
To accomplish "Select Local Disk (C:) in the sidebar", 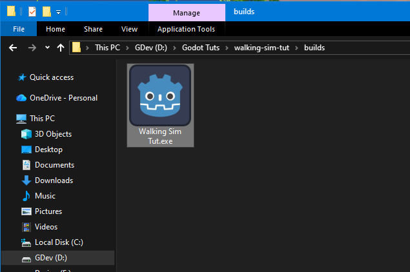I will point(59,242).
